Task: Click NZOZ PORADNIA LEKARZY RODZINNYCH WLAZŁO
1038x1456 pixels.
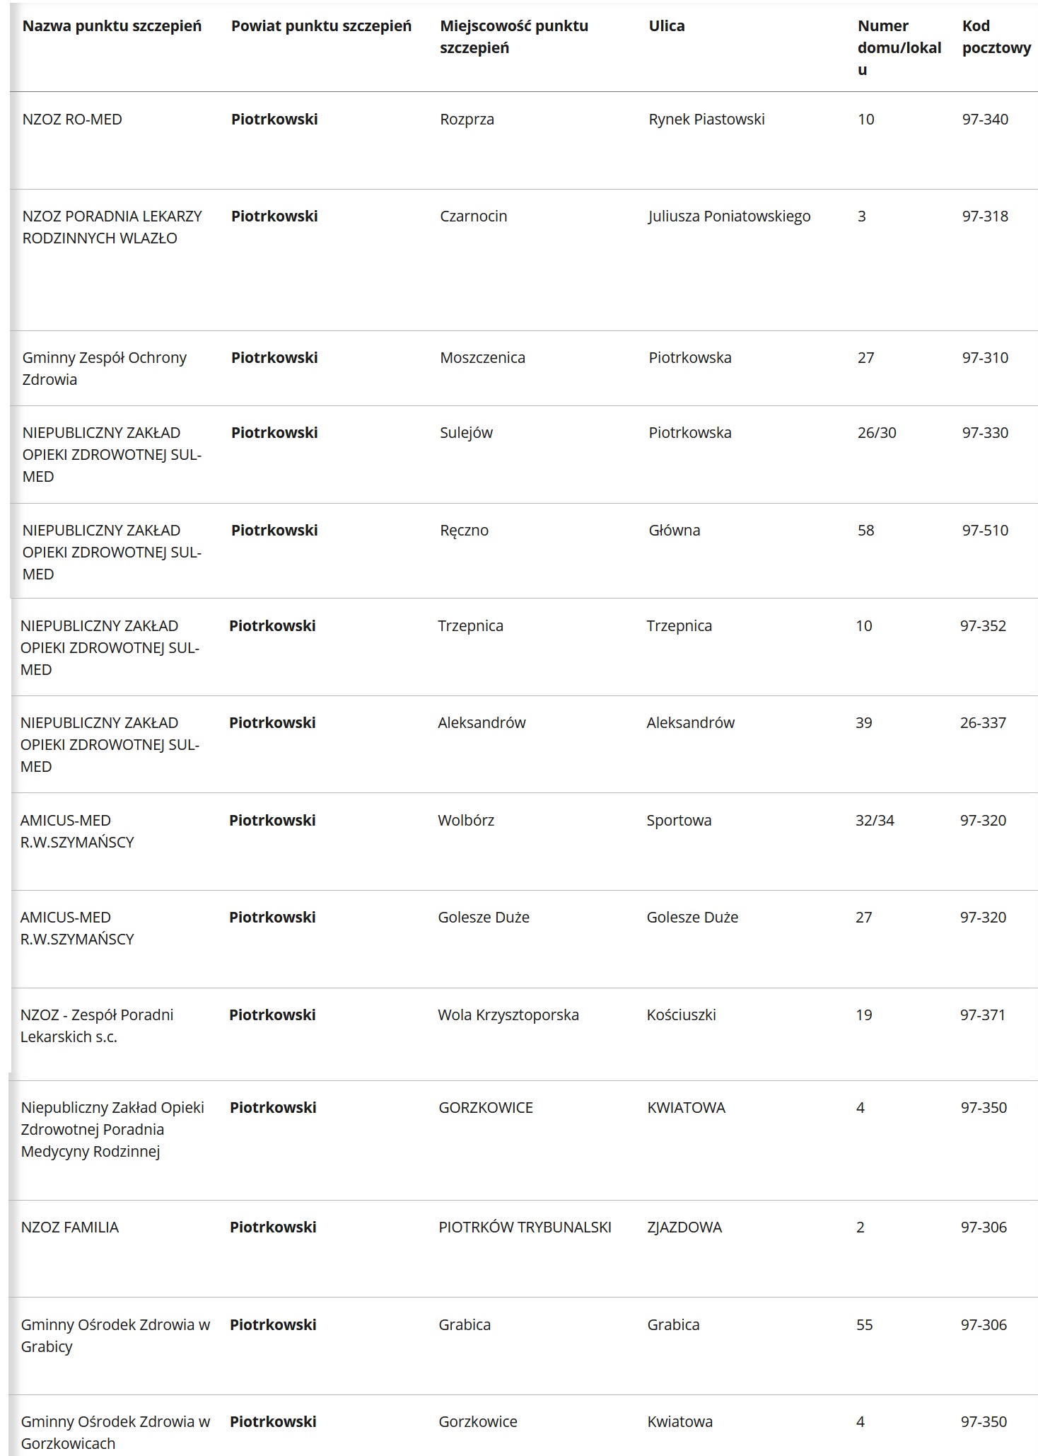Action: point(112,227)
